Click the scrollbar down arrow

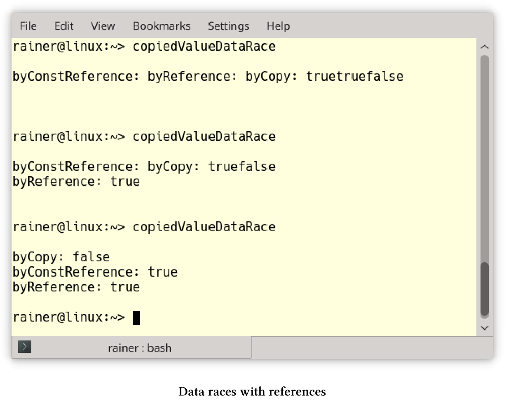pos(485,328)
